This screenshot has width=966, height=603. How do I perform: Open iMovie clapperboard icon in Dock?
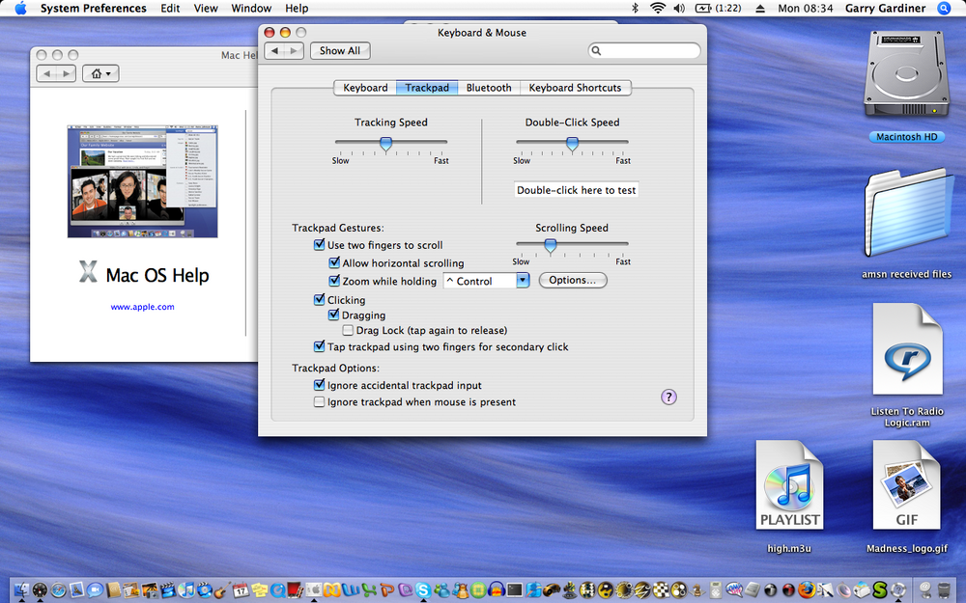pyautogui.click(x=167, y=590)
